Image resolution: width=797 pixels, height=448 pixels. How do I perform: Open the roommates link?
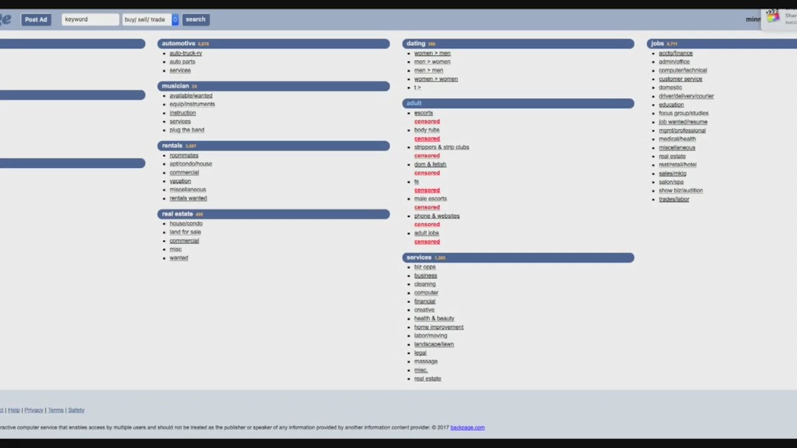coord(184,156)
